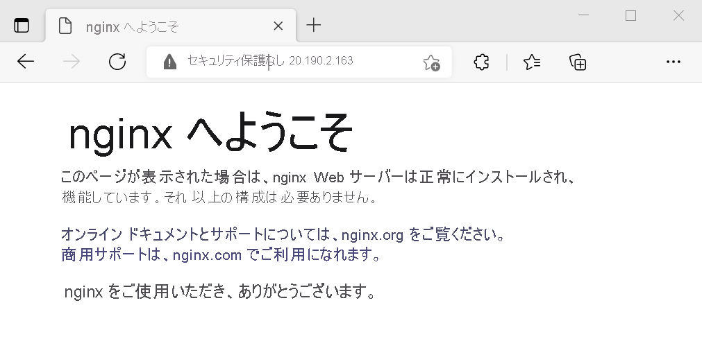Open the nginx.org link
The width and height of the screenshot is (702, 348).
point(372,234)
